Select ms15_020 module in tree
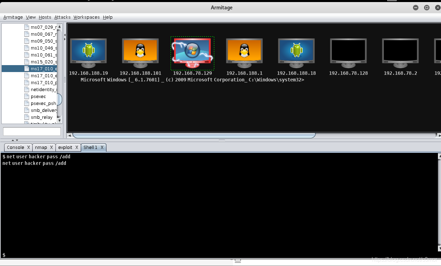Image resolution: width=441 pixels, height=266 pixels. coord(41,62)
